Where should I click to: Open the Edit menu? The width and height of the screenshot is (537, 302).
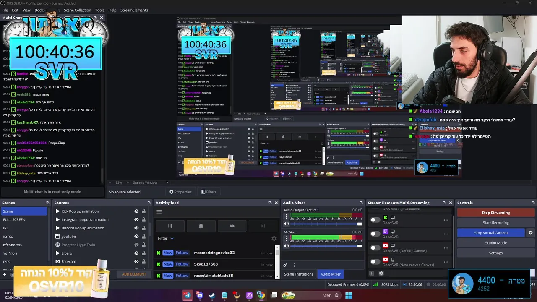click(x=15, y=10)
